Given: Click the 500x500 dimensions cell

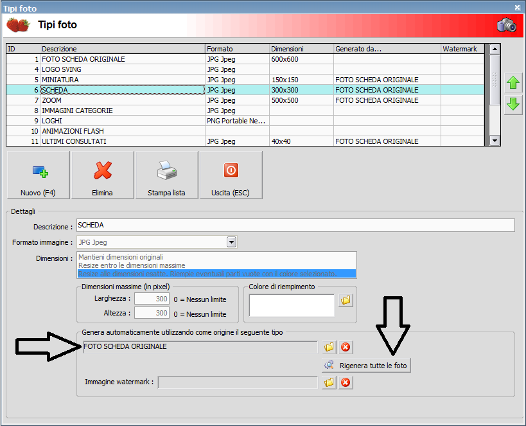Looking at the screenshot, I should click(302, 100).
